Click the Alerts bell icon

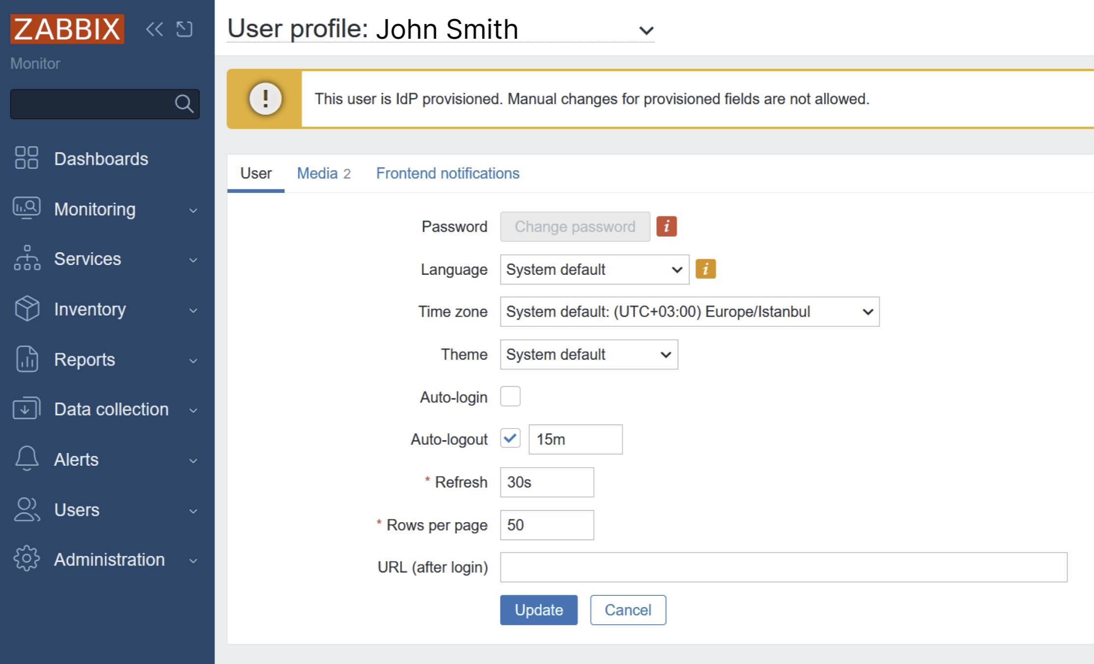[27, 458]
